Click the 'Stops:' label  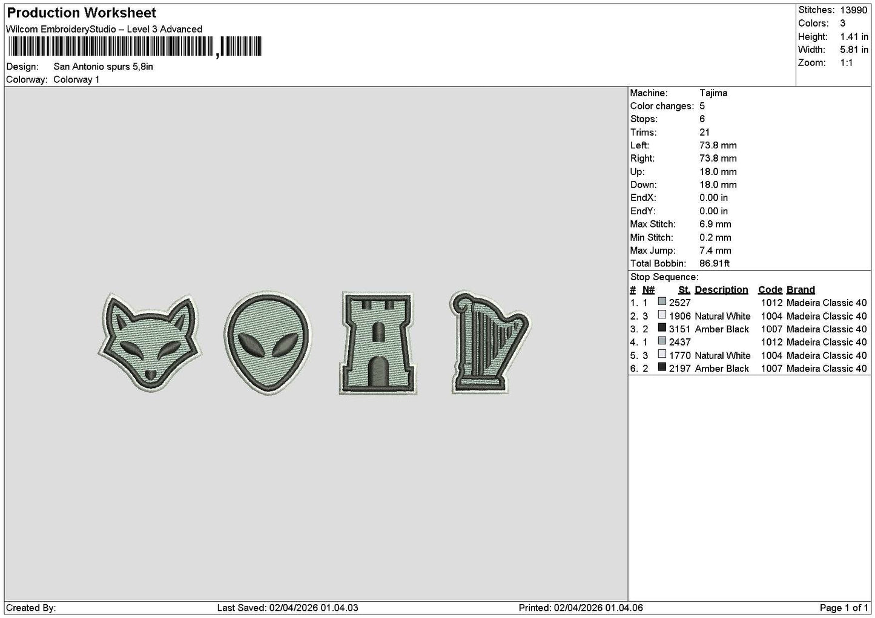point(644,119)
